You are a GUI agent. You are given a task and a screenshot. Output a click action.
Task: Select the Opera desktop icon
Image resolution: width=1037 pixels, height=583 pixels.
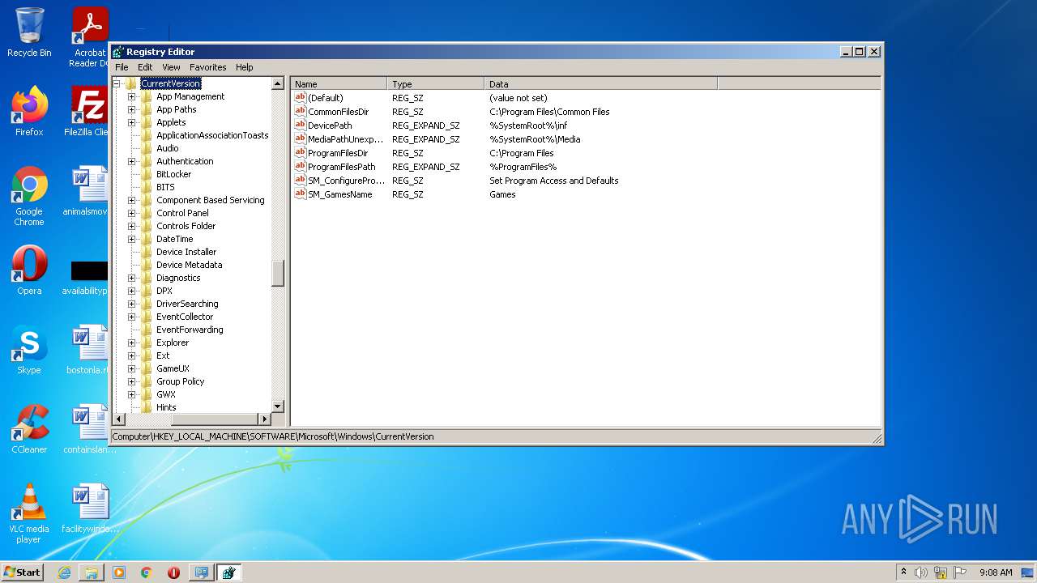click(29, 270)
